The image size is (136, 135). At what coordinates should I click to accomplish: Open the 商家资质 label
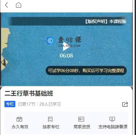[x=82, y=127]
